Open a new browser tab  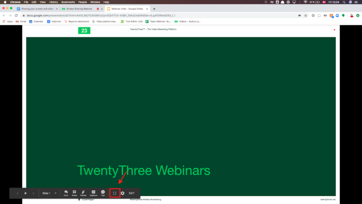point(154,9)
